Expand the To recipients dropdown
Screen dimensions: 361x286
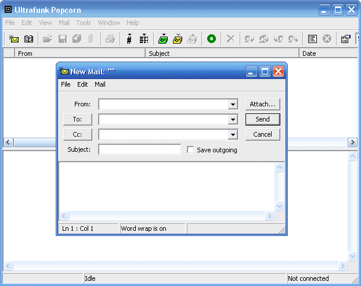(x=233, y=120)
